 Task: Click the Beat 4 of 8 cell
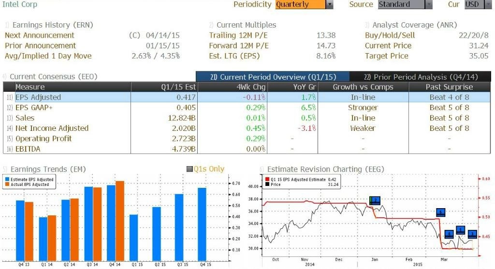[x=449, y=98]
